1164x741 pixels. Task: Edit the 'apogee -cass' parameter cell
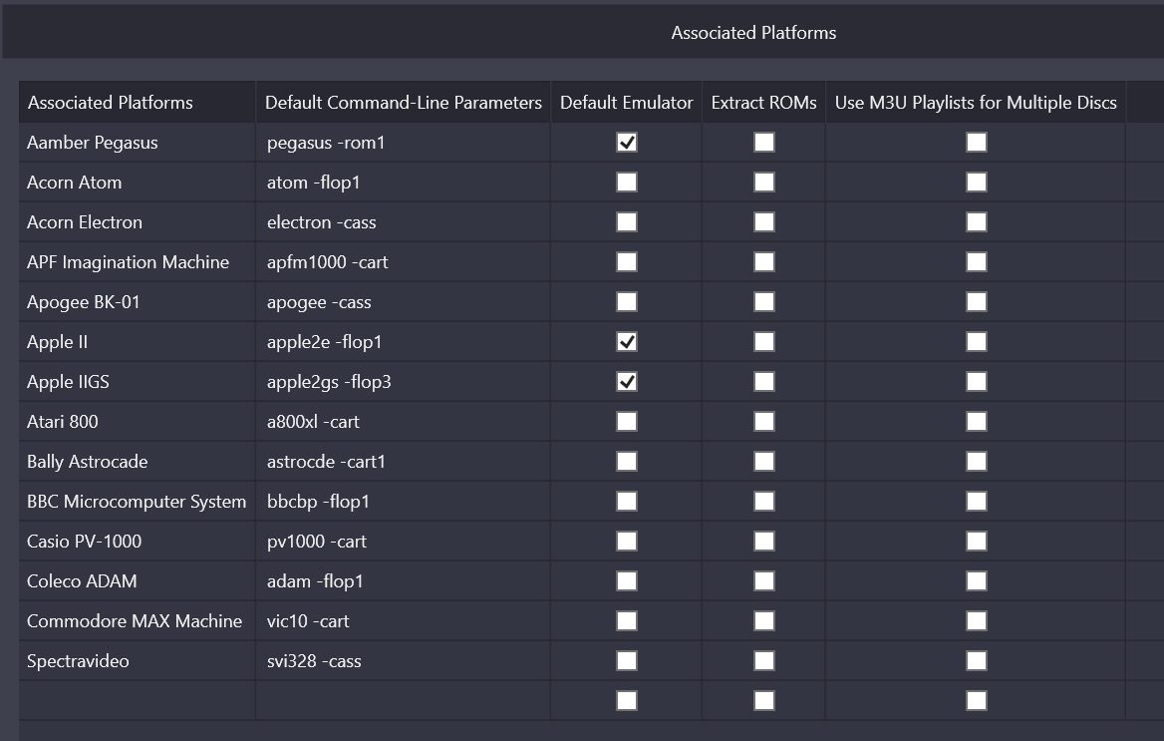[403, 302]
